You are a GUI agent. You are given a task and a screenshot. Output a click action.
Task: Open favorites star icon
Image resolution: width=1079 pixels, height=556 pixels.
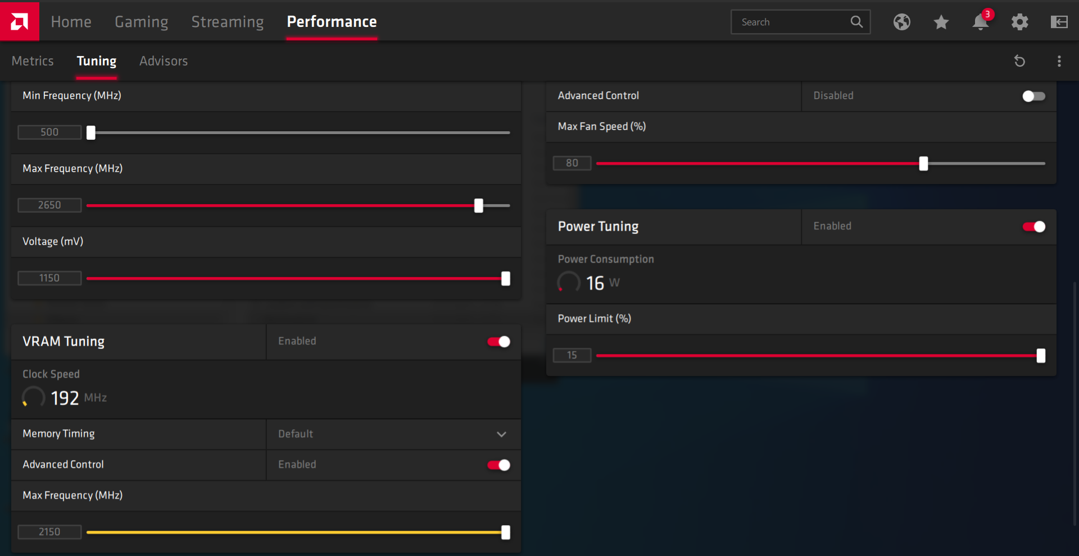coord(941,22)
